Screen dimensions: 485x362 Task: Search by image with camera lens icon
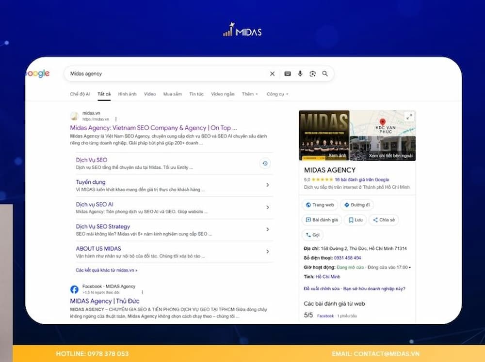pos(312,74)
